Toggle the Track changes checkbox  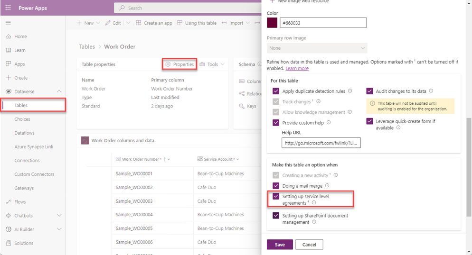pos(276,101)
